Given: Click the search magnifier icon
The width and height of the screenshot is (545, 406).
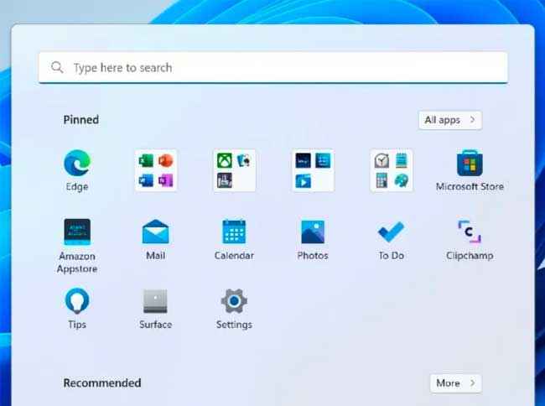Looking at the screenshot, I should click(x=57, y=67).
